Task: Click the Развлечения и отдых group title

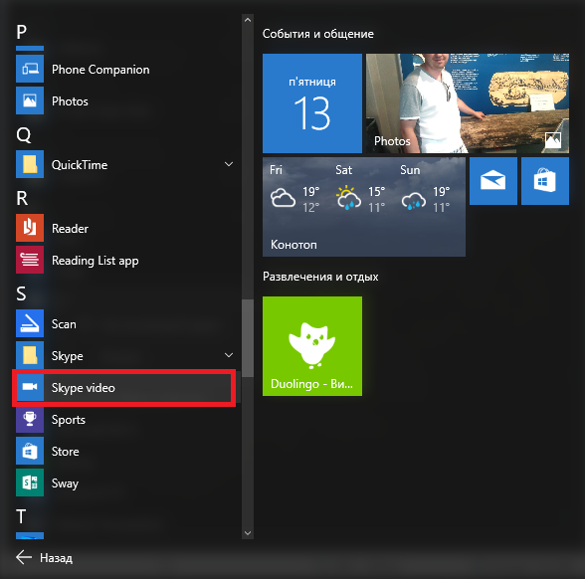Action: 320,277
